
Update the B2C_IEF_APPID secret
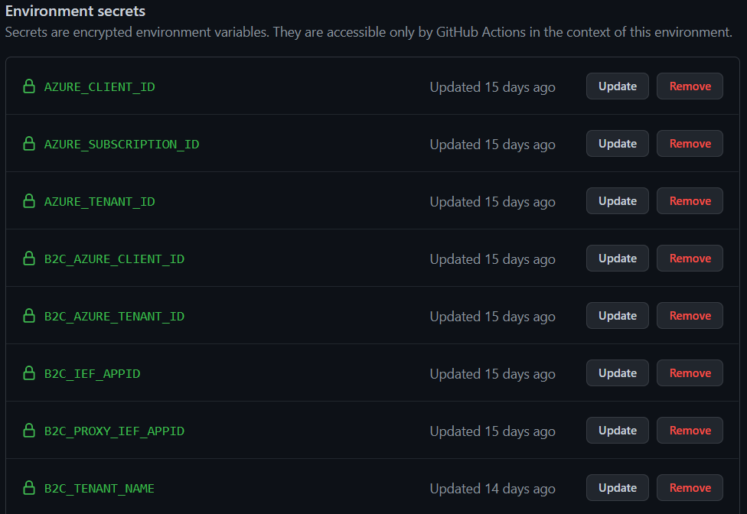click(617, 373)
